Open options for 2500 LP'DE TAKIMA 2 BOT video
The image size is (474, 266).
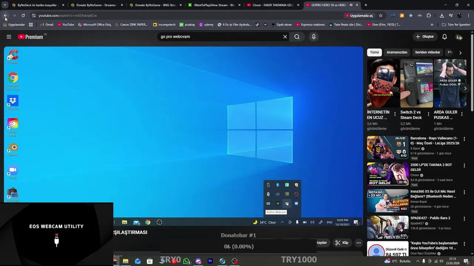(464, 165)
